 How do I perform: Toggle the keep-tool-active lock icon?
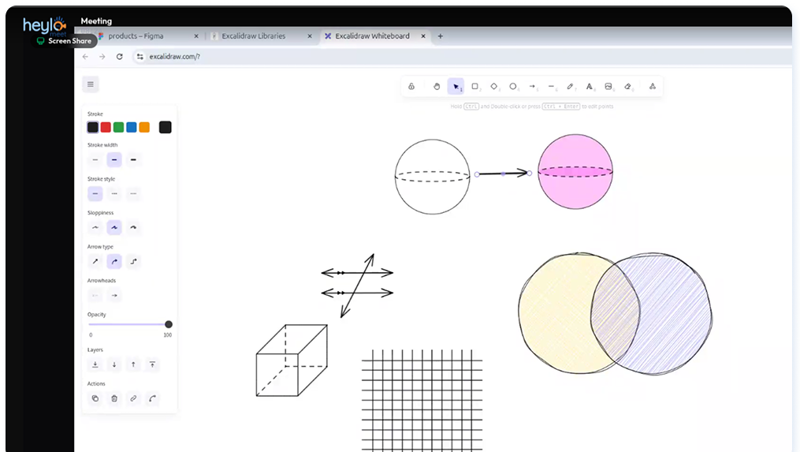pyautogui.click(x=411, y=86)
